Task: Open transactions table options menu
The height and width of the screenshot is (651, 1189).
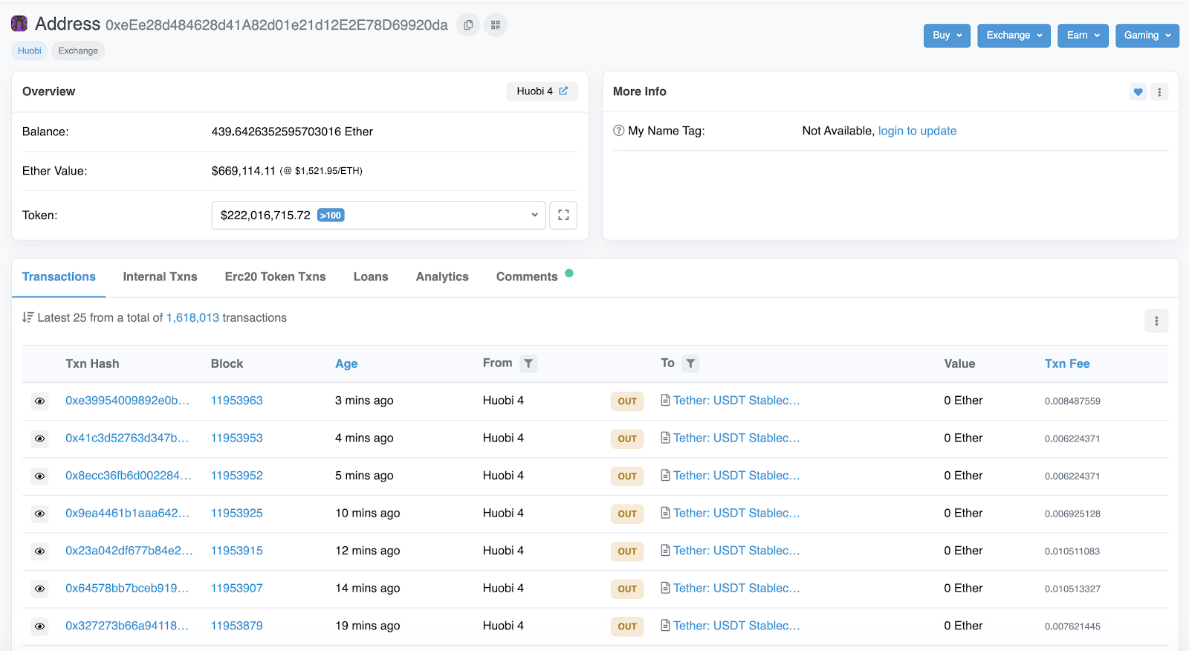Action: pyautogui.click(x=1156, y=321)
